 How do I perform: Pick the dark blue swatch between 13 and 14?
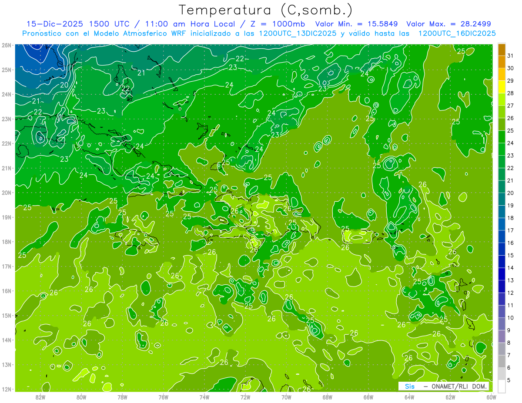click(x=502, y=274)
